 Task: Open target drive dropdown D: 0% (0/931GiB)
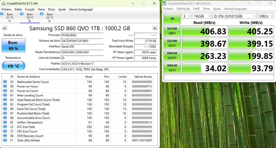(234, 16)
